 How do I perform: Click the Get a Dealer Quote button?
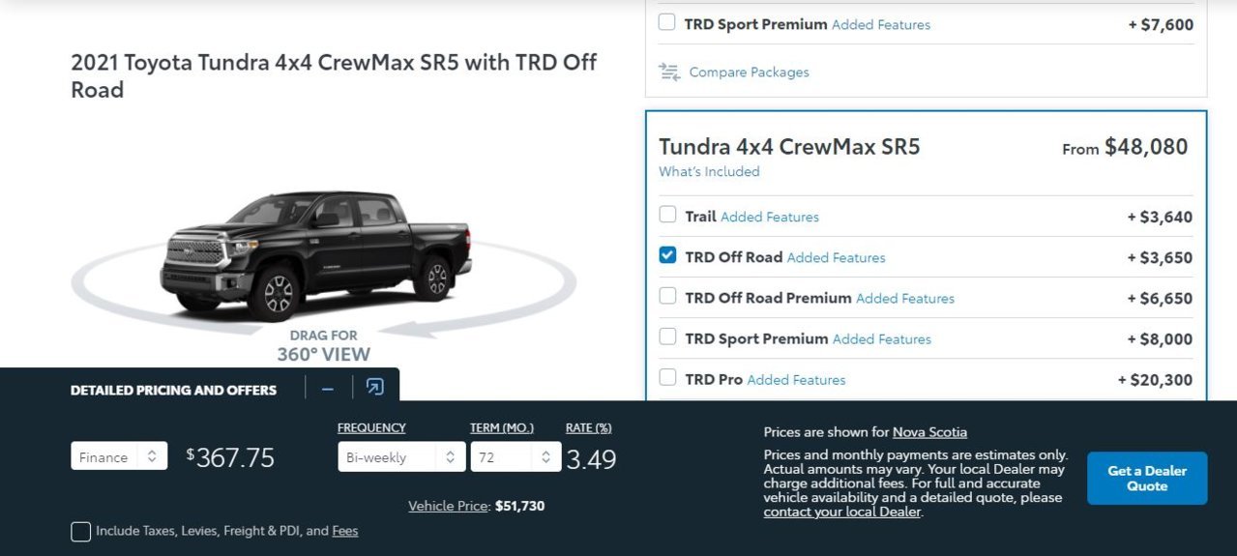1147,478
